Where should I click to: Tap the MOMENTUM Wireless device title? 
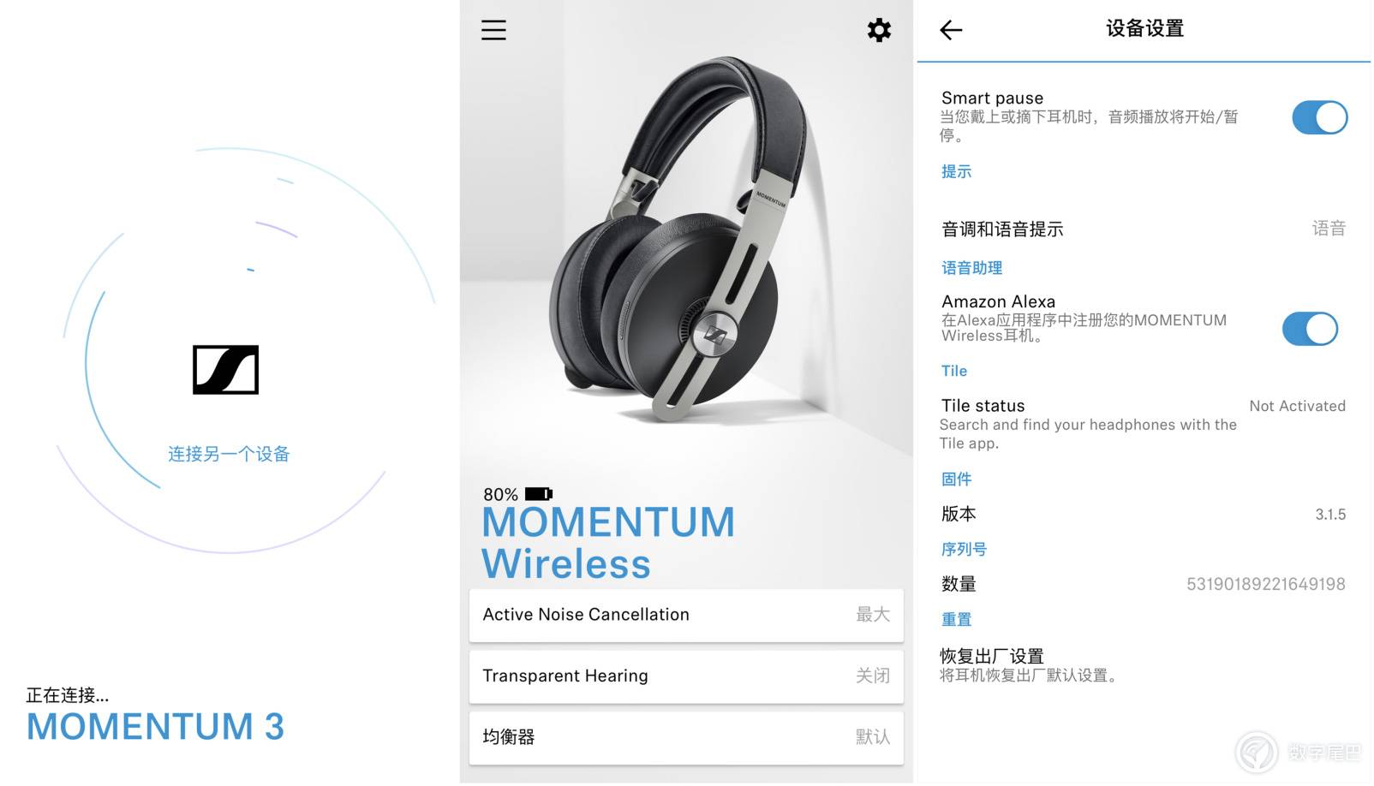coord(608,543)
